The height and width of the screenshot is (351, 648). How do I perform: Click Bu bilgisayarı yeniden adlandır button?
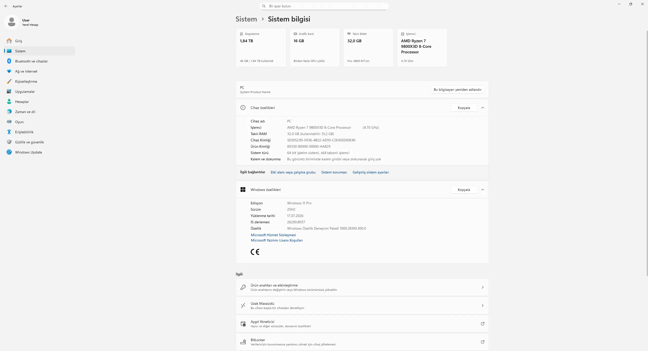(x=458, y=90)
